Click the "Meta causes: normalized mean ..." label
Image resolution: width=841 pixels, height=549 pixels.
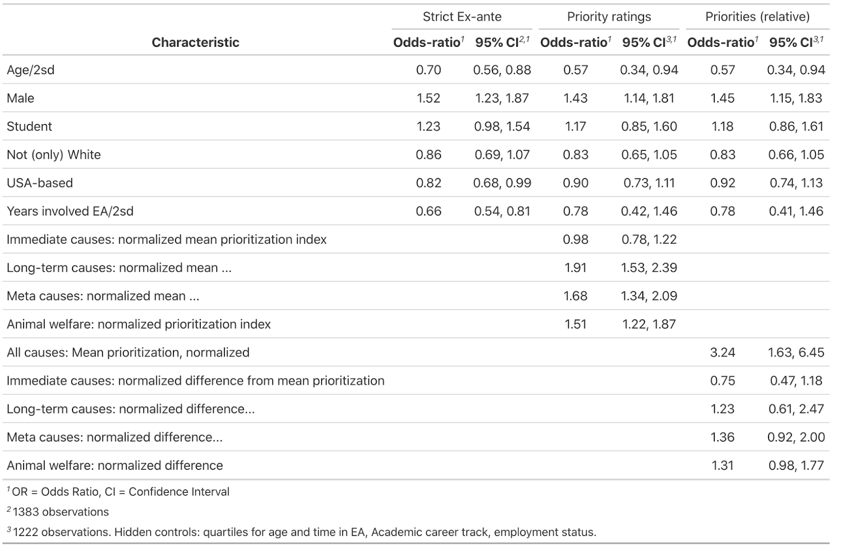103,296
